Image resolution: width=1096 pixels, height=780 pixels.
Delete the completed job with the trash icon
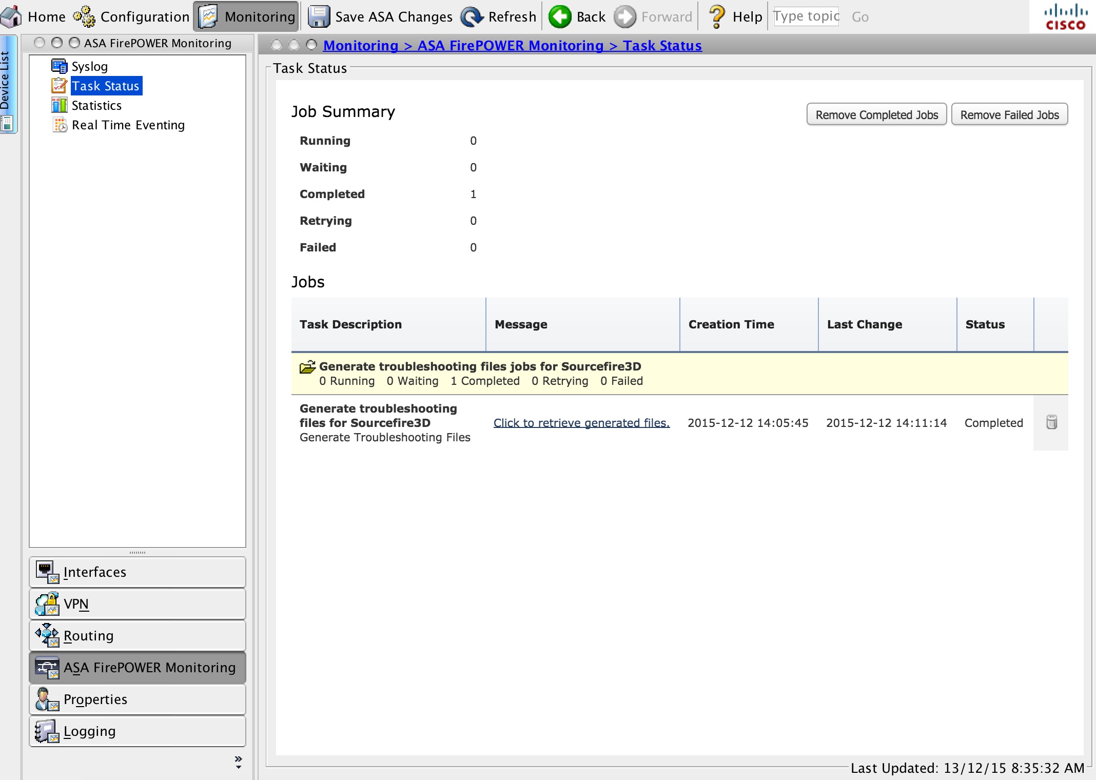click(x=1051, y=422)
